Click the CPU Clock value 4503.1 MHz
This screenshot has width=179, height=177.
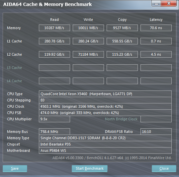105,106
